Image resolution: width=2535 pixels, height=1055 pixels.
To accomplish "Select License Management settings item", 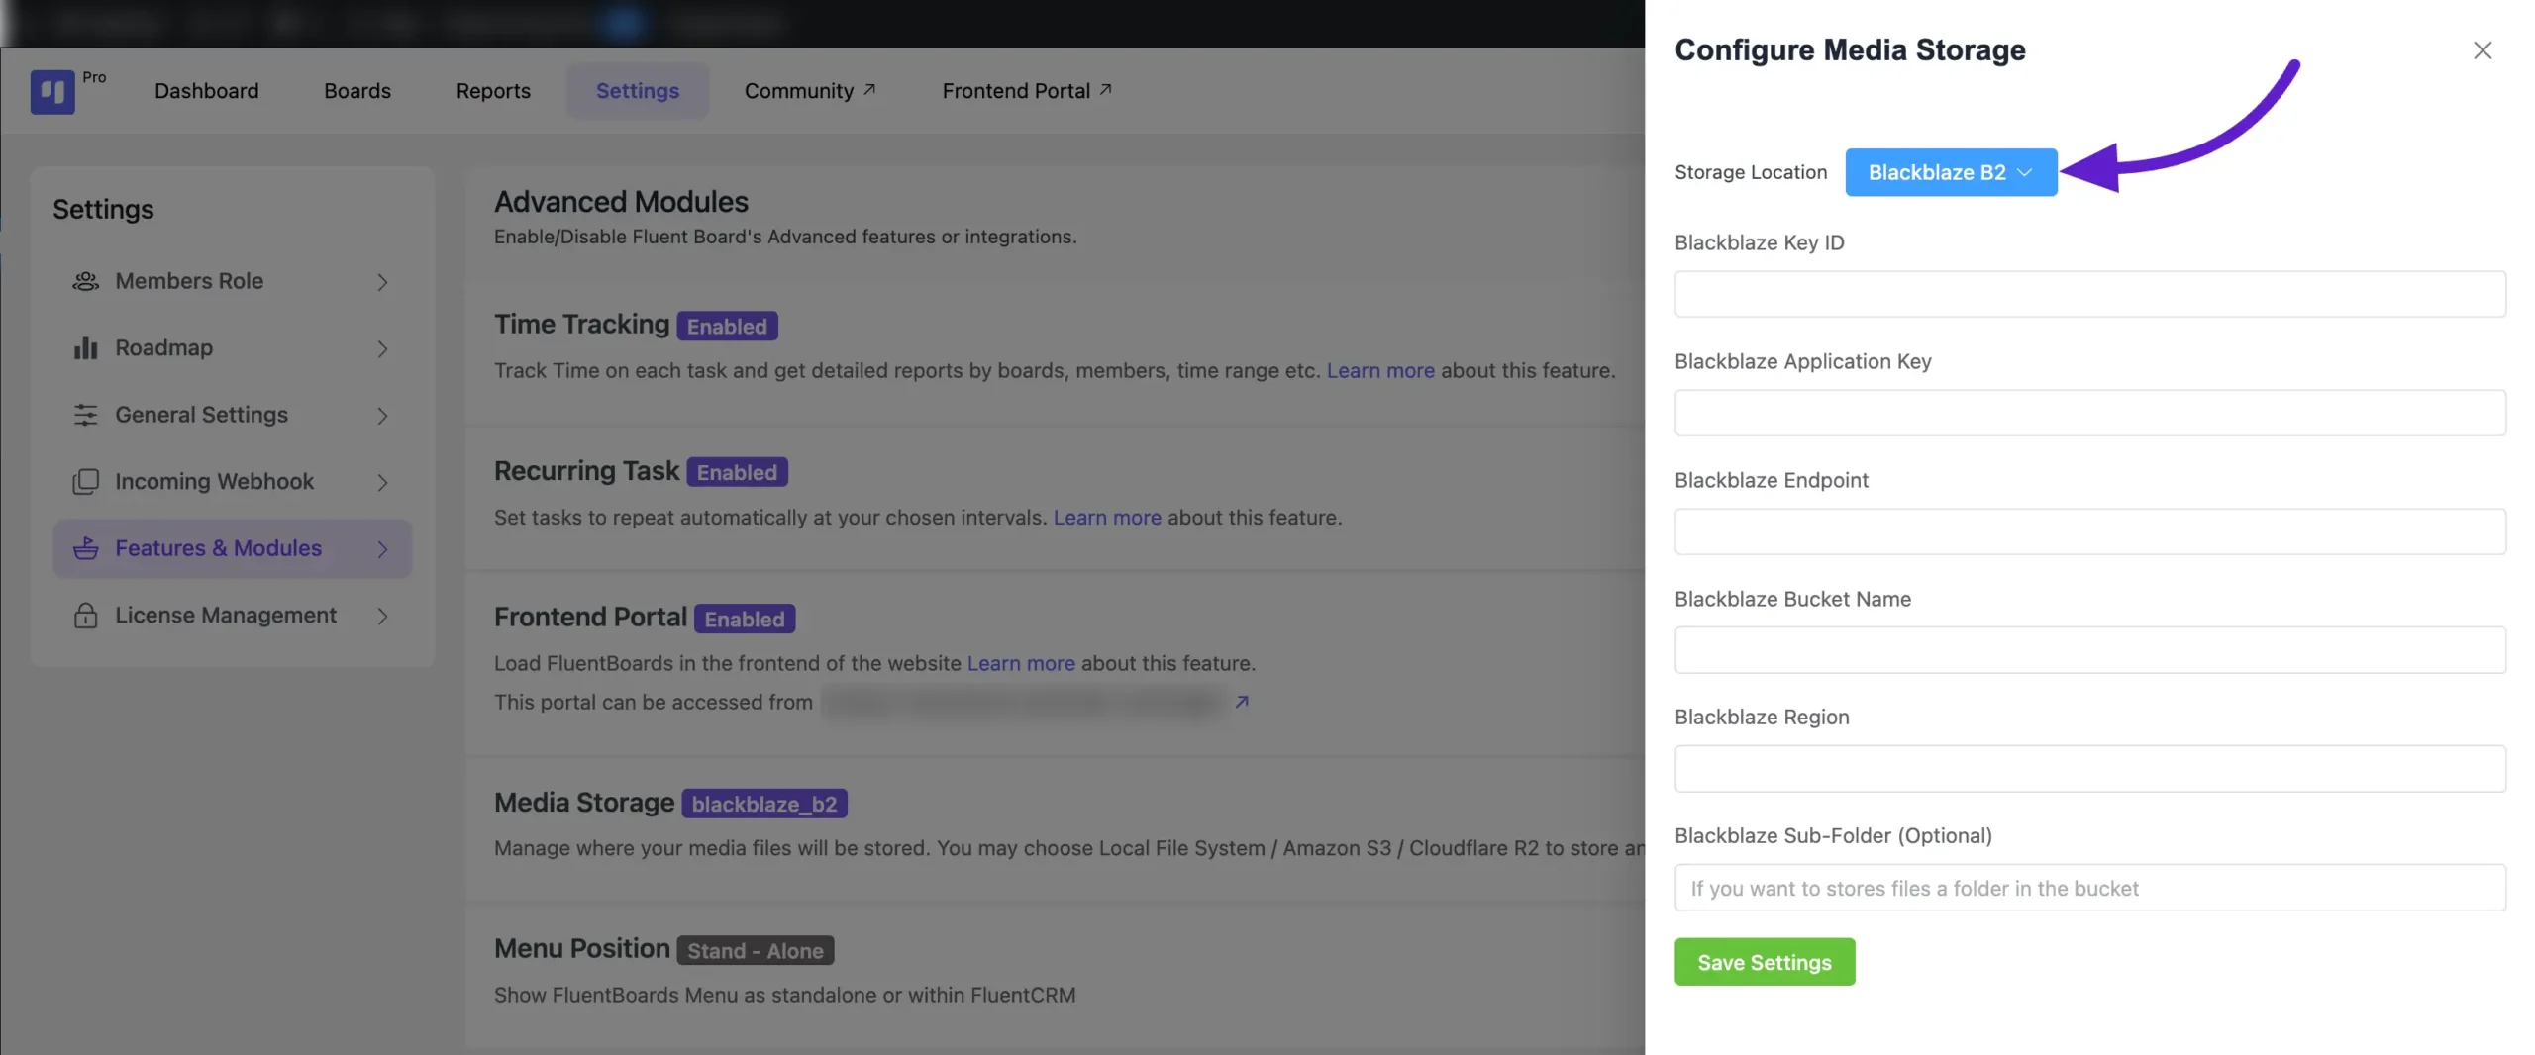I will 233,616.
